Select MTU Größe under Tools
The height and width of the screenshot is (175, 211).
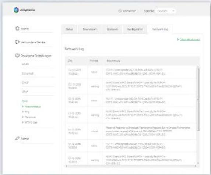click(31, 122)
